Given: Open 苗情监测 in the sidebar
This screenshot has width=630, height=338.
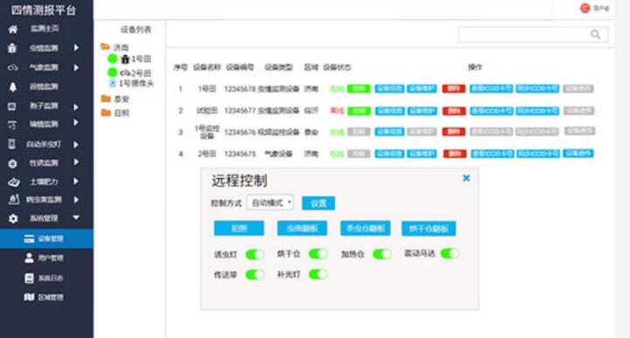Looking at the screenshot, I should 44,86.
